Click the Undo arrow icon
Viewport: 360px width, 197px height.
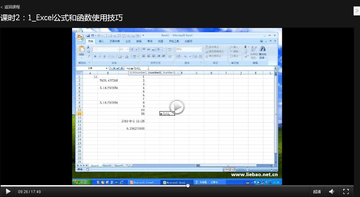coord(92,35)
